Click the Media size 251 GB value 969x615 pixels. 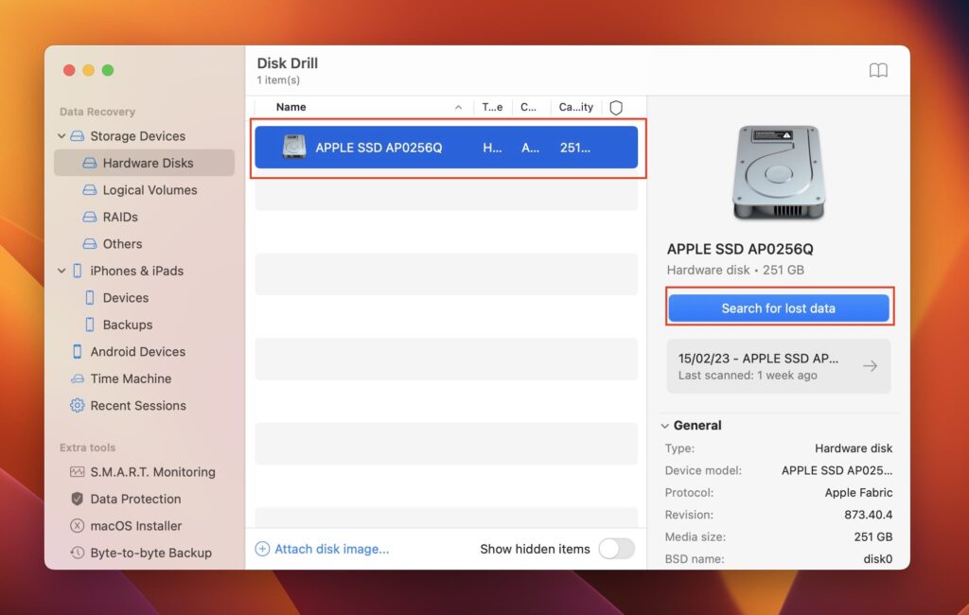[x=873, y=537]
